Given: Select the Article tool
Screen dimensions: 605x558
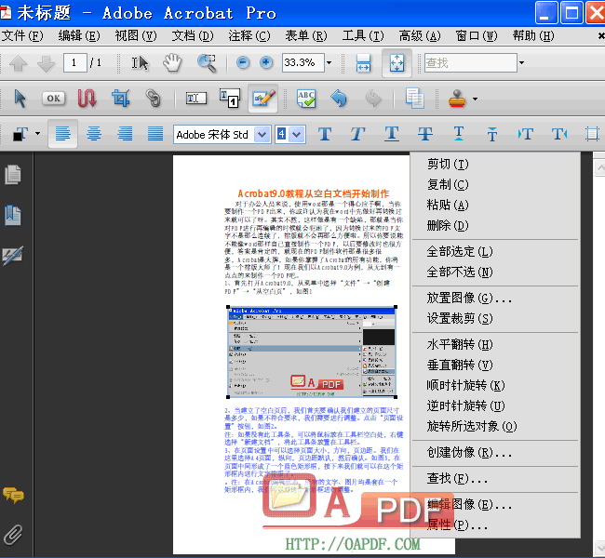Looking at the screenshot, I should [x=87, y=99].
